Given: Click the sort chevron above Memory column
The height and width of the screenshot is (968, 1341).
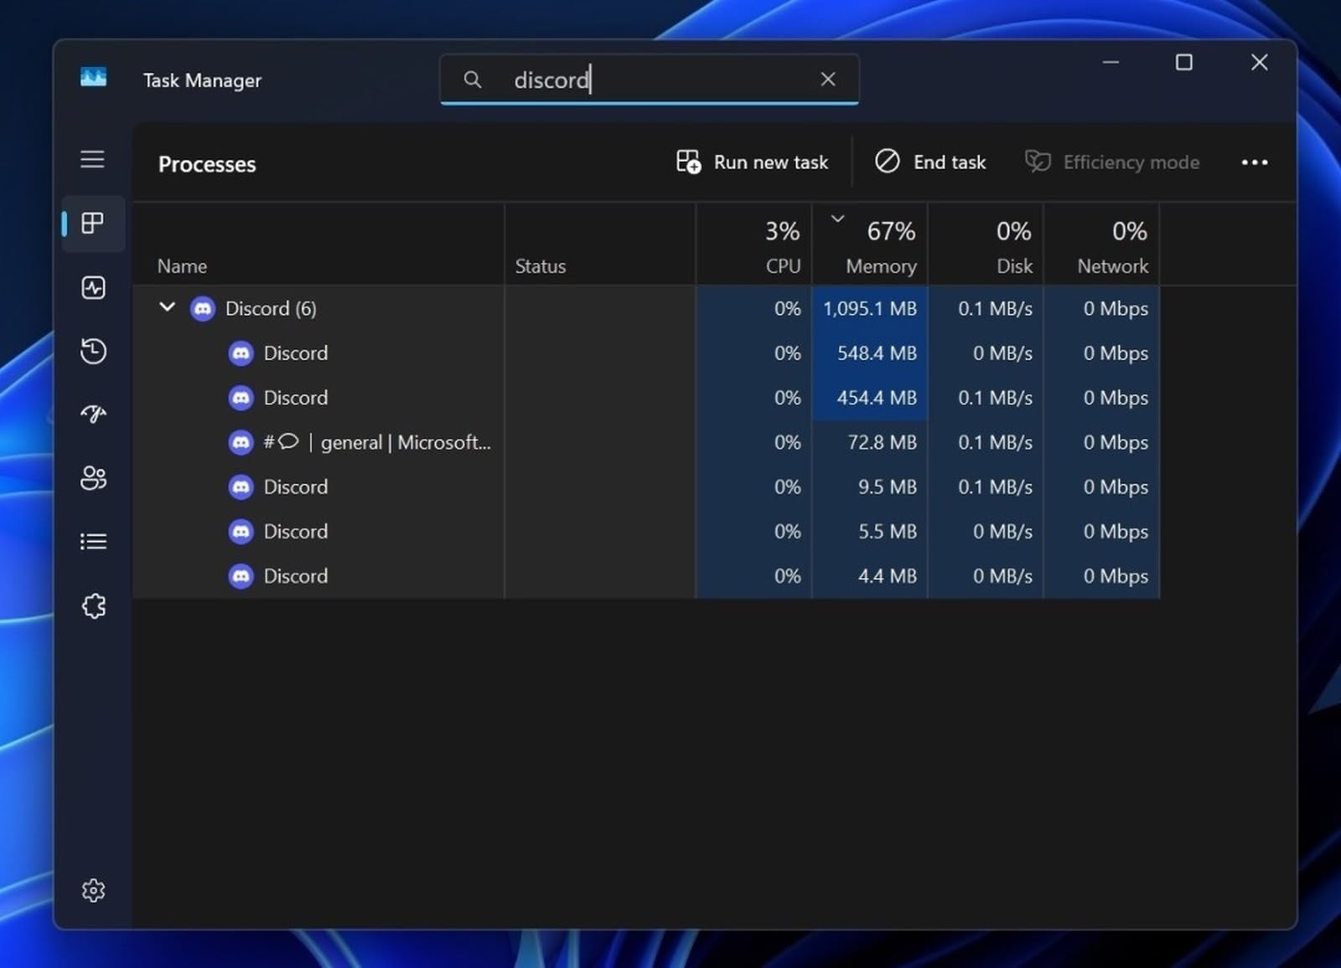Looking at the screenshot, I should [x=836, y=218].
